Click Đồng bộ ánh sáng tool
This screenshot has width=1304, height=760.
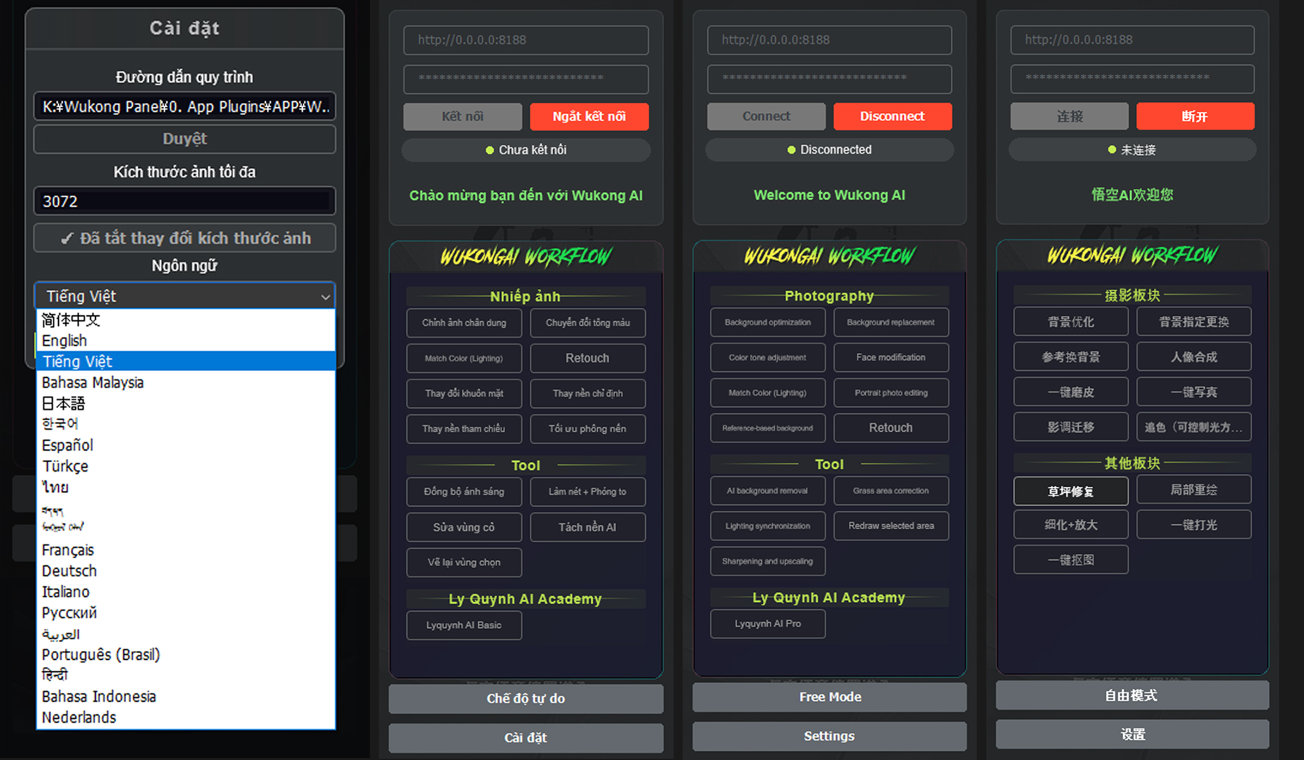tap(464, 491)
